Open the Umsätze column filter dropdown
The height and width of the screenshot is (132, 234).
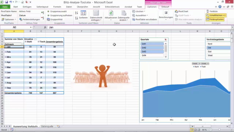(x=35, y=39)
